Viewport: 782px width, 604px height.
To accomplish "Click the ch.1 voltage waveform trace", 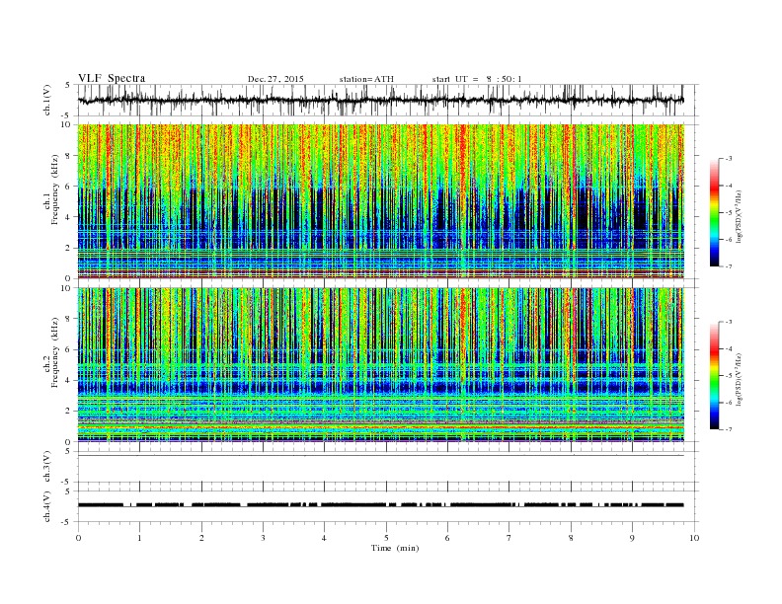I will pos(380,100).
